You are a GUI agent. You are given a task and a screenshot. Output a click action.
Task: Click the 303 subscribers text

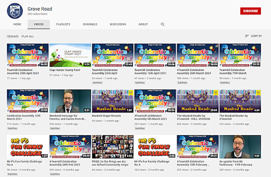tap(37, 14)
